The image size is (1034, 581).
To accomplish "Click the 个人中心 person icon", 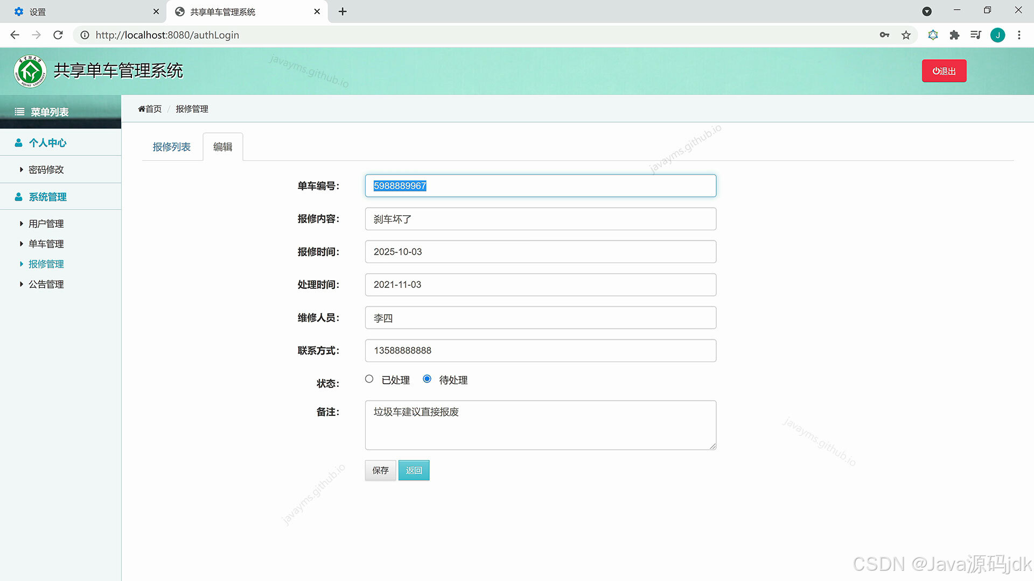I will pyautogui.click(x=18, y=143).
